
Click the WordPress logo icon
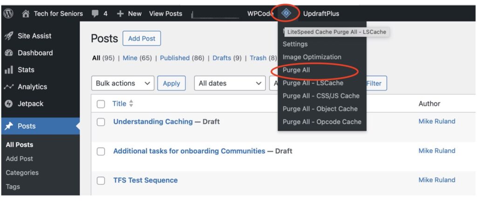pos(8,13)
